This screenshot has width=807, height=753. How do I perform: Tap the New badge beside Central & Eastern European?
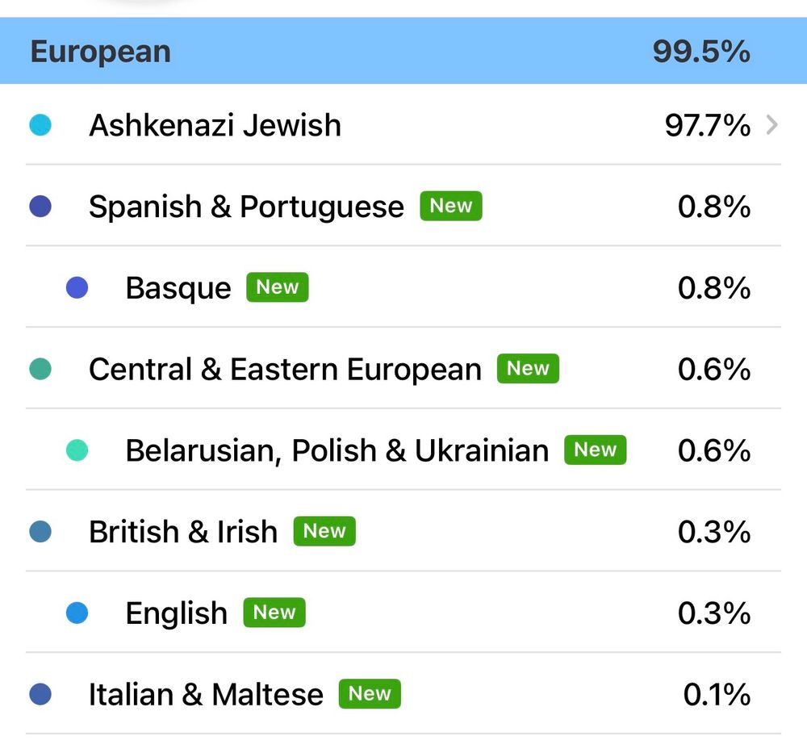[x=528, y=369]
